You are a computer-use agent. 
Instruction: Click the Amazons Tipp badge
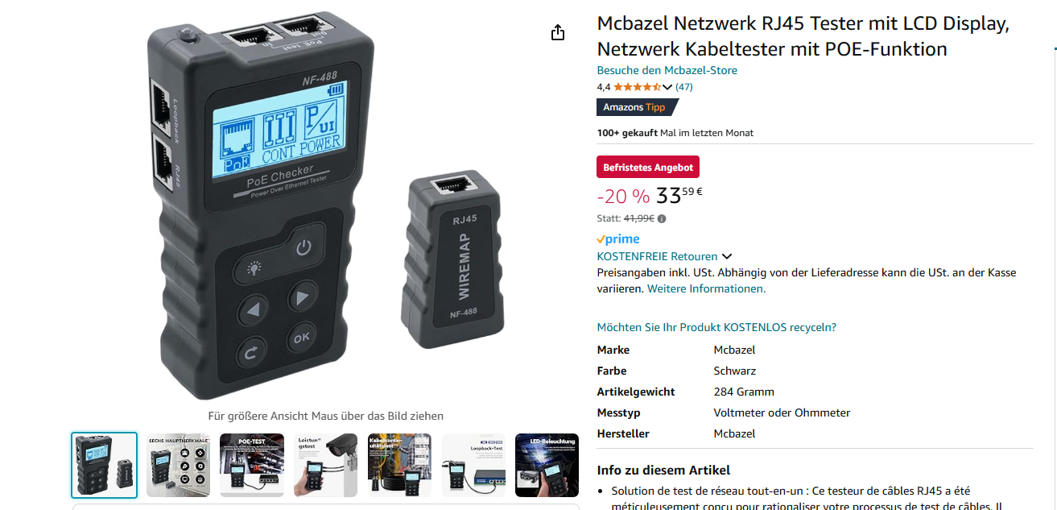point(638,107)
